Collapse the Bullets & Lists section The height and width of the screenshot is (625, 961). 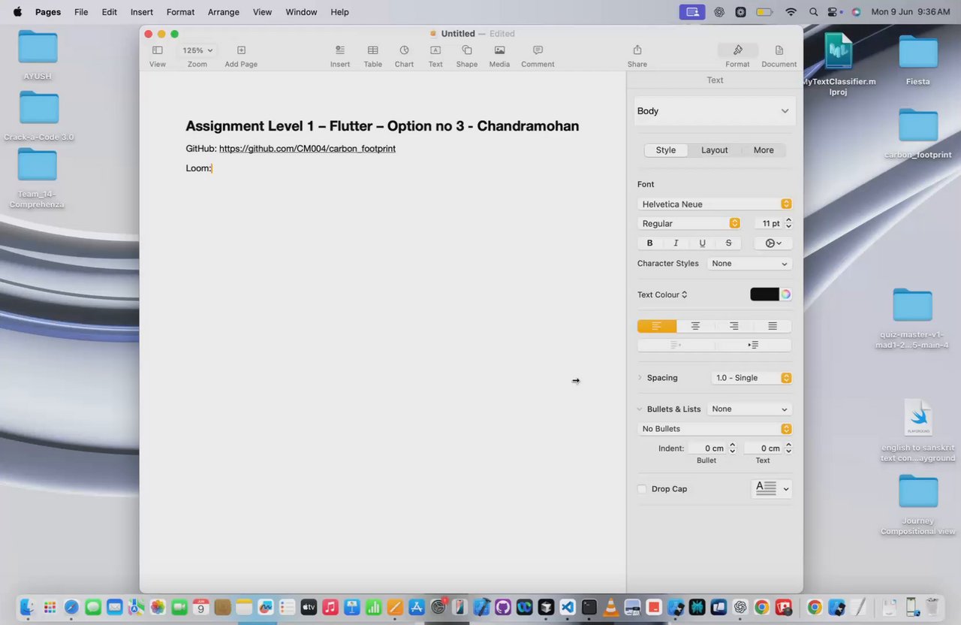tap(640, 409)
